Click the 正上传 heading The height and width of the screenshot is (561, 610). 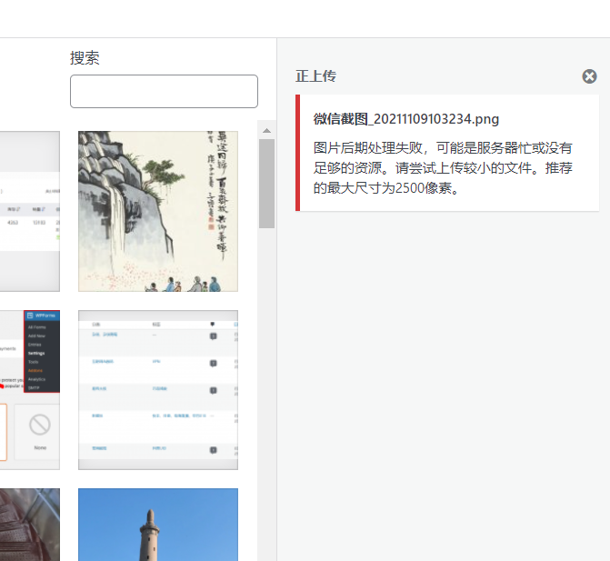coord(315,76)
